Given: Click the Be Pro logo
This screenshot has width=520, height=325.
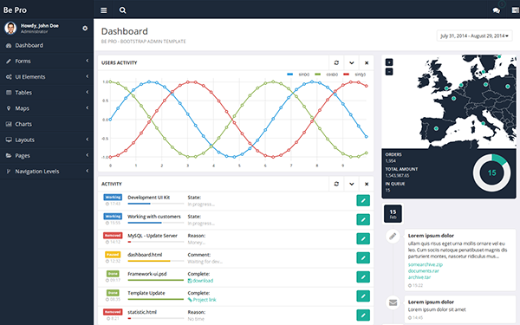Looking at the screenshot, I should [x=15, y=10].
